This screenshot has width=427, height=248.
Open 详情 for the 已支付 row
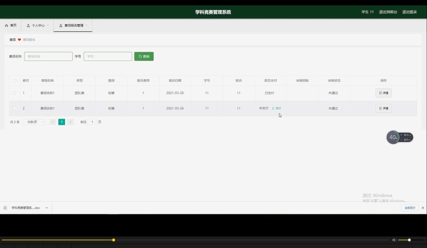384,93
